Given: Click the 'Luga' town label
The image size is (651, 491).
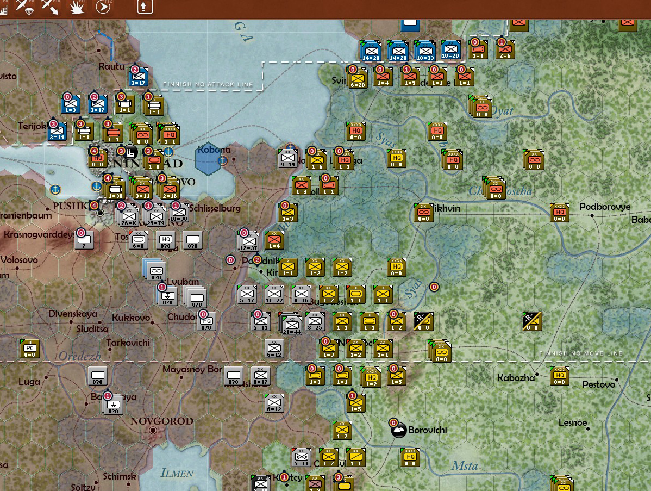Looking at the screenshot, I should click(x=29, y=381).
